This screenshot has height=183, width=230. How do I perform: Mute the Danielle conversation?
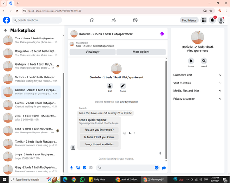tap(191, 61)
